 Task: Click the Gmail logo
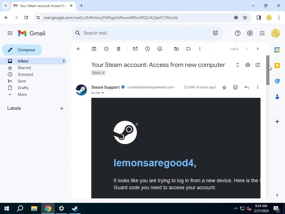(x=32, y=33)
